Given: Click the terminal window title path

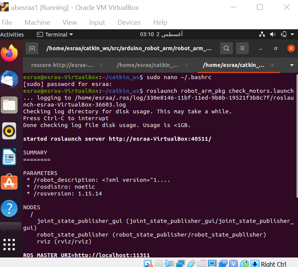Looking at the screenshot, I should (129, 48).
